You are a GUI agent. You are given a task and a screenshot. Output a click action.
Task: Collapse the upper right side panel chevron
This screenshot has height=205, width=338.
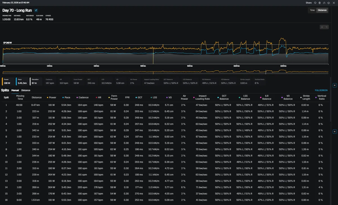(x=335, y=85)
